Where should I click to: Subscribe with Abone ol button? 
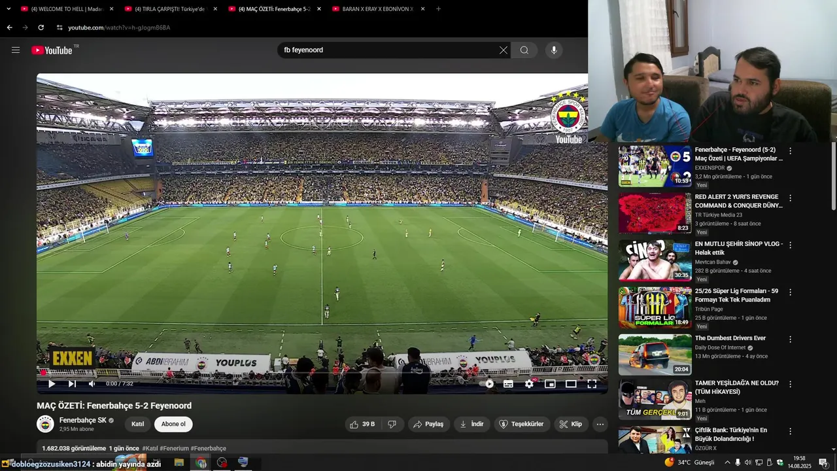(173, 424)
